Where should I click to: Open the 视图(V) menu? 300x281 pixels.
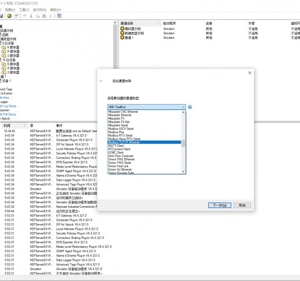tap(10, 10)
